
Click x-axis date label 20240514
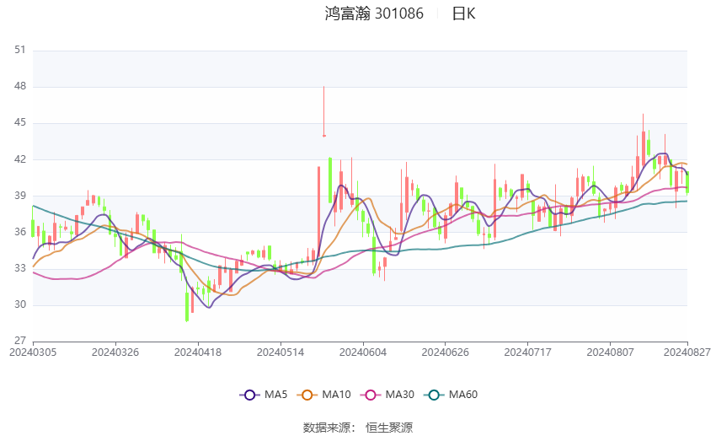tap(281, 353)
